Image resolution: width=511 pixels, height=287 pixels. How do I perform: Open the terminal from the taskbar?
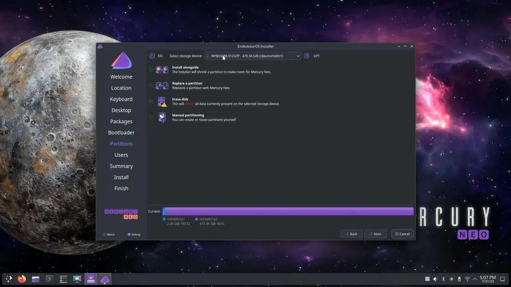pos(50,279)
